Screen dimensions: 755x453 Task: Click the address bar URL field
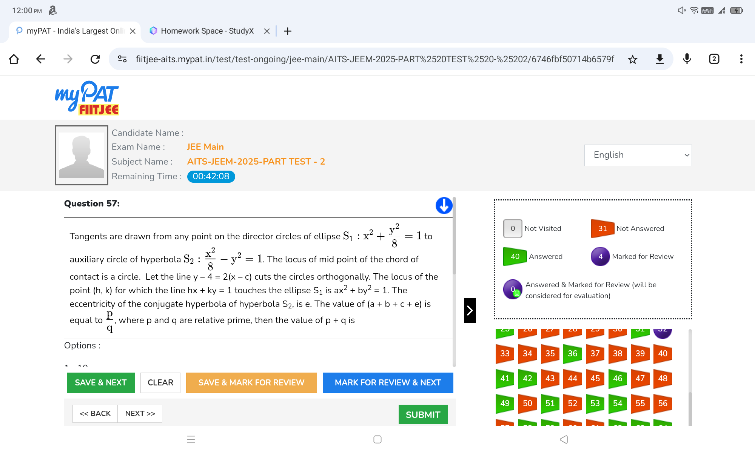tap(375, 59)
